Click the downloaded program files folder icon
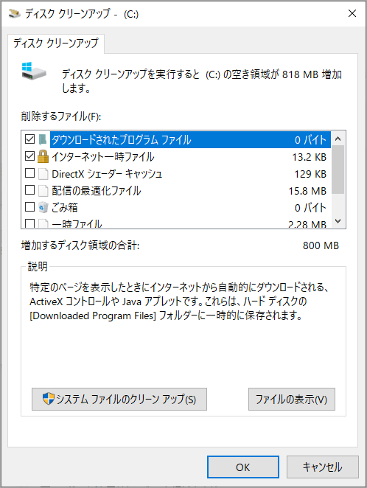The height and width of the screenshot is (488, 367). click(x=43, y=139)
